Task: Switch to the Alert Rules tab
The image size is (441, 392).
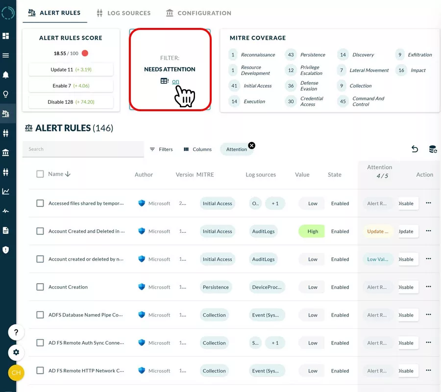Action: pyautogui.click(x=55, y=13)
